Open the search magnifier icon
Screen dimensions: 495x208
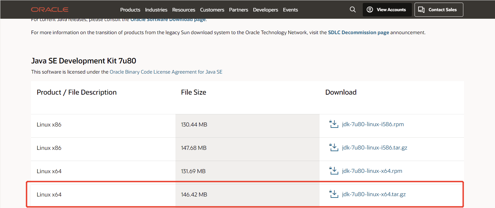tap(353, 10)
